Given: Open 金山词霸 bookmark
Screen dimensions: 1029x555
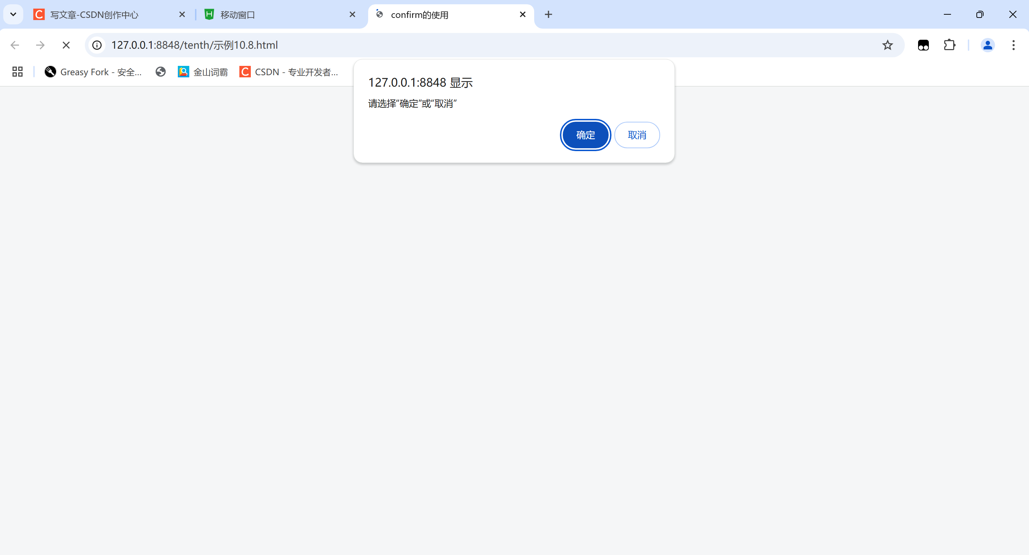Looking at the screenshot, I should coord(203,72).
